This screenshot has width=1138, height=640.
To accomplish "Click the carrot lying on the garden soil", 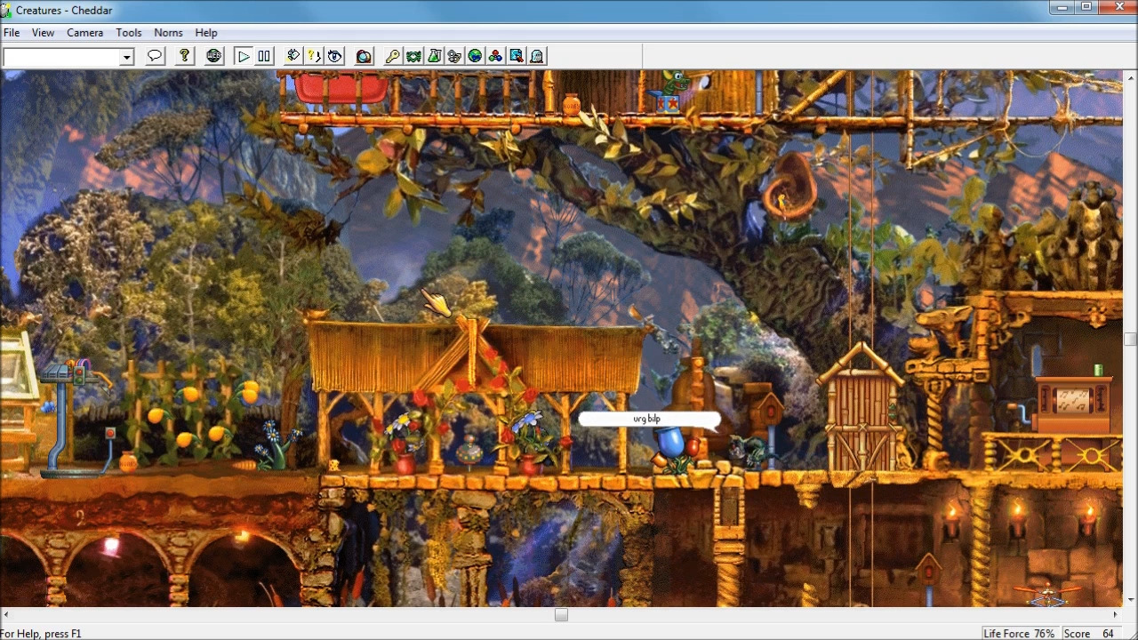I will 243,465.
